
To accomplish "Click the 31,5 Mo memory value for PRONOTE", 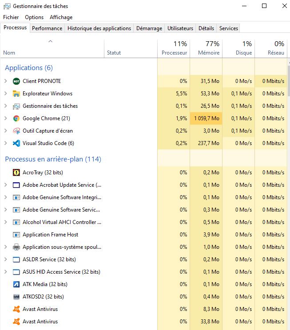I will 210,81.
